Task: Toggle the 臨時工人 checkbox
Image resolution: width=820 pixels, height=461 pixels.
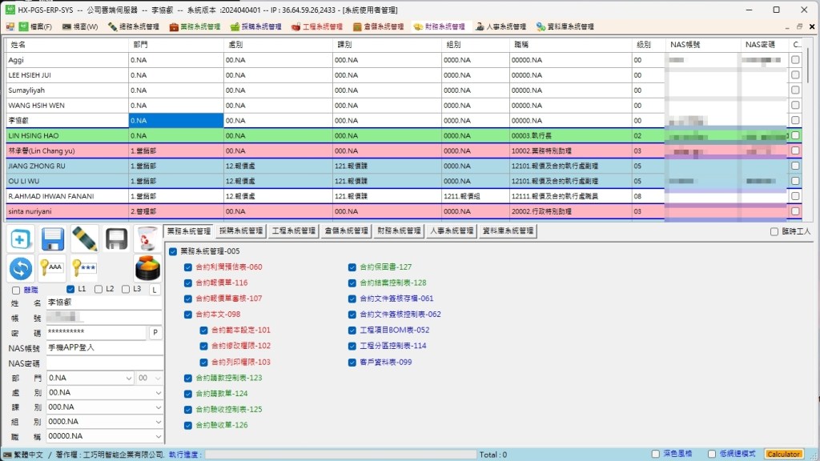Action: click(774, 232)
